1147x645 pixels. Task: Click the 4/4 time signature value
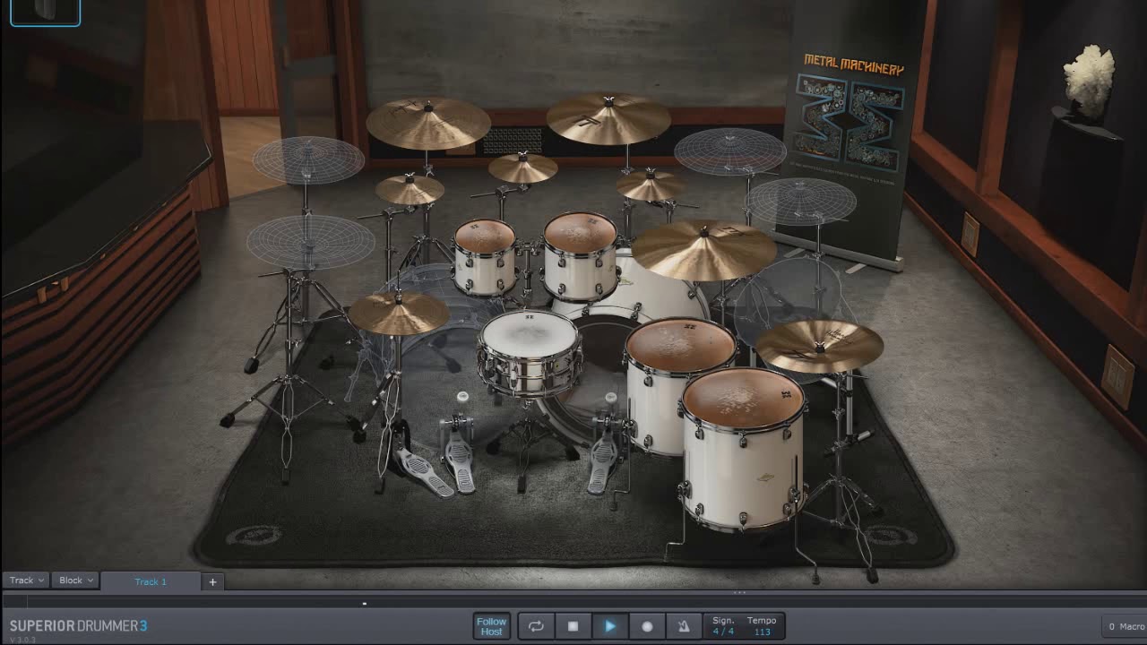[x=723, y=632]
